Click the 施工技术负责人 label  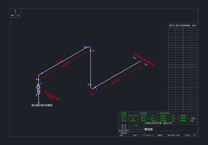tap(124, 130)
